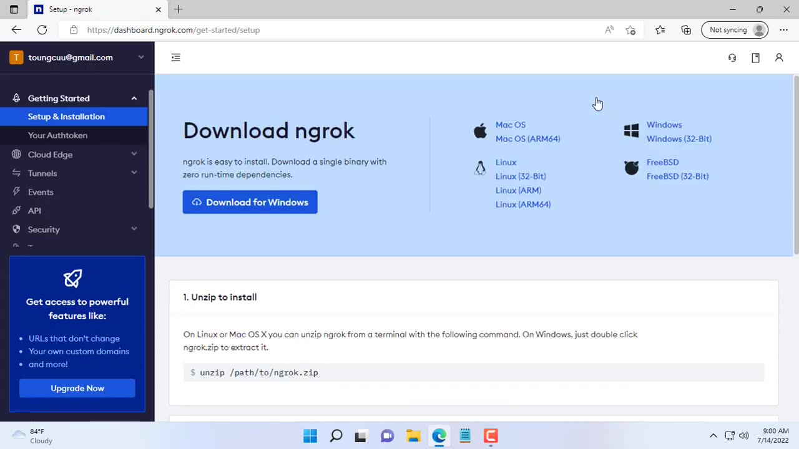Open File Explorer from taskbar
This screenshot has width=799, height=449.
413,435
